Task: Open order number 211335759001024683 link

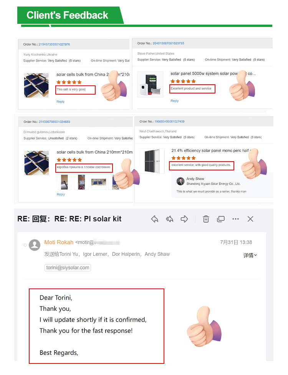Action: tap(55, 122)
